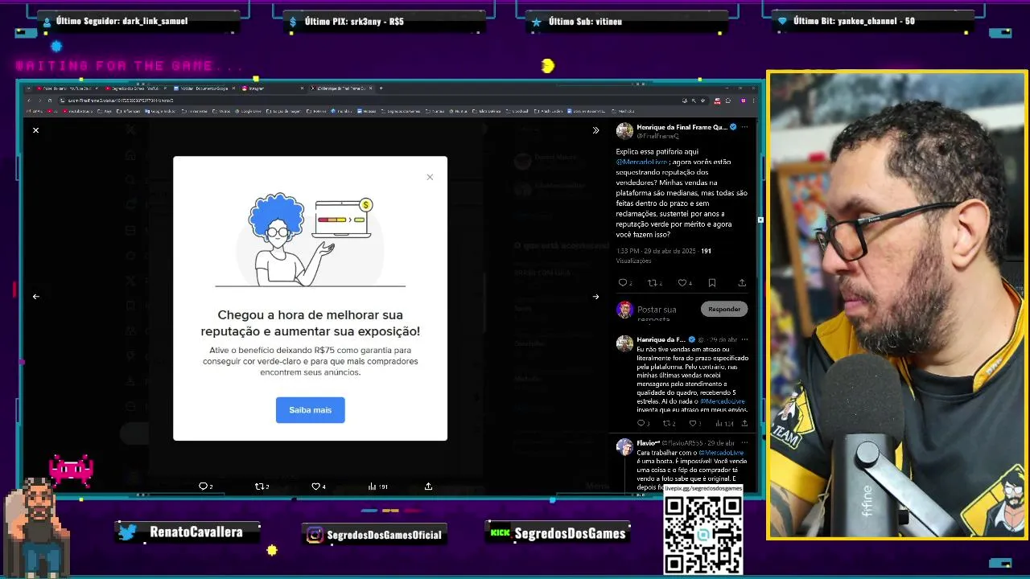Like the main post in sidebar
Image resolution: width=1030 pixels, height=579 pixels.
(x=682, y=283)
